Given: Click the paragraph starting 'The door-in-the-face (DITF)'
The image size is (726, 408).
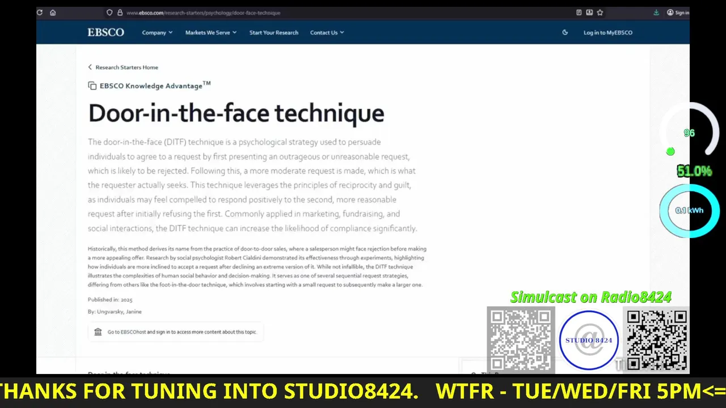Looking at the screenshot, I should (x=252, y=185).
